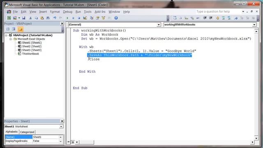Viewport: 263px width, 148px height.
Task: Select Sheet2 (Sheet2) in project tree
Action: [32, 46]
